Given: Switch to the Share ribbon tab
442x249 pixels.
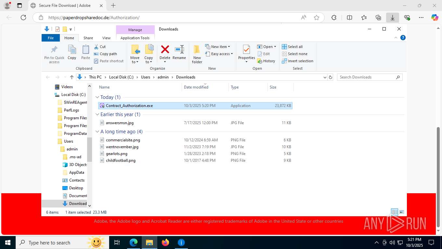Looking at the screenshot, I should point(88,38).
